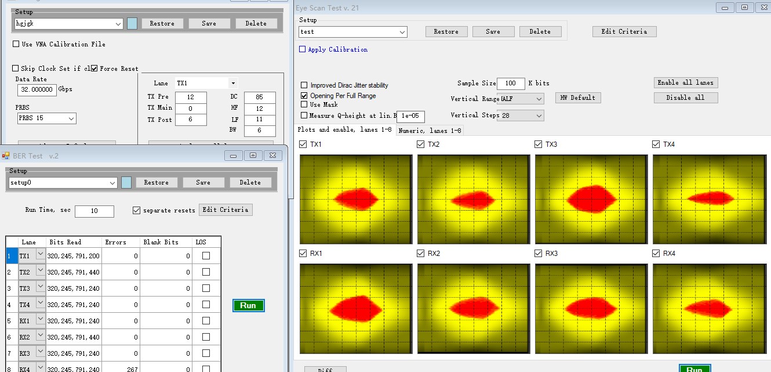
Task: Expand the Vertical Steps dropdown
Action: coord(539,115)
